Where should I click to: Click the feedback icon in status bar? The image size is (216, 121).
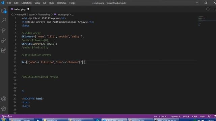(209, 116)
